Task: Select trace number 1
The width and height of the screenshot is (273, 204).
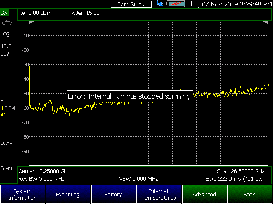Action: 2,108
